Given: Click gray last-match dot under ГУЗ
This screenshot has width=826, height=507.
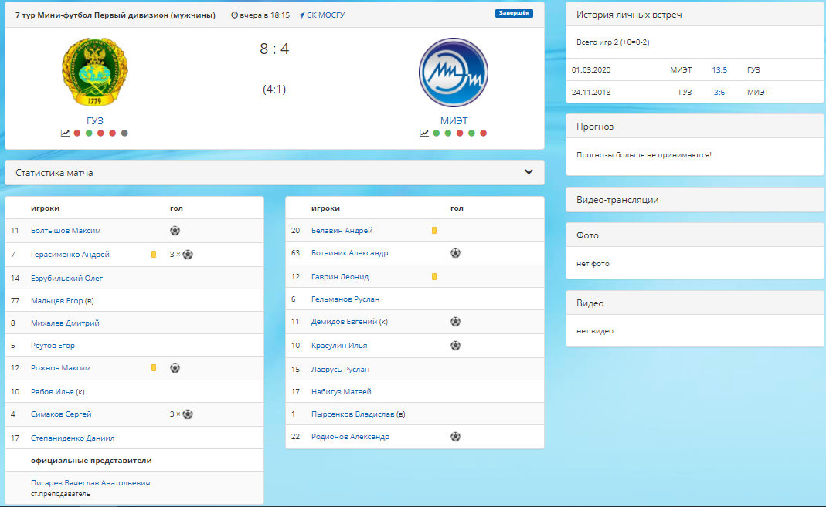Looking at the screenshot, I should pyautogui.click(x=124, y=133).
